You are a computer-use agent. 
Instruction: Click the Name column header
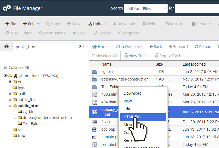tap(107, 64)
